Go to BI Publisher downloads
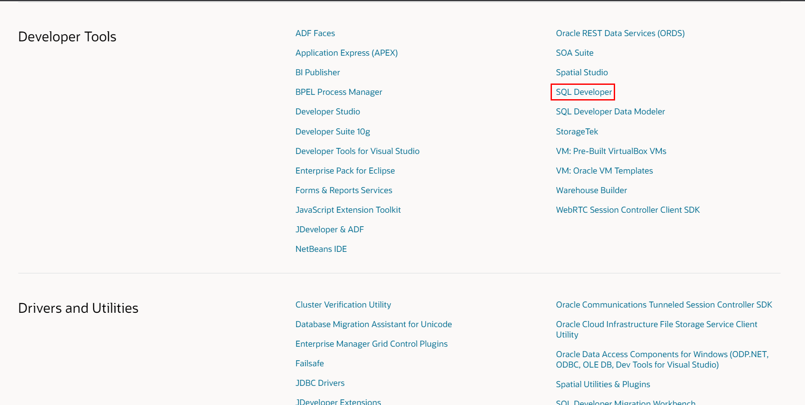 click(318, 73)
